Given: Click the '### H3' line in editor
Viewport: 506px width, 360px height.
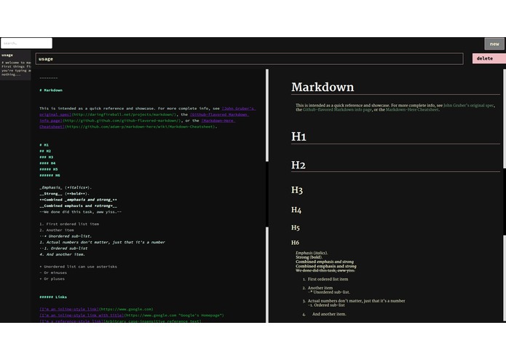Looking at the screenshot, I should [47, 157].
